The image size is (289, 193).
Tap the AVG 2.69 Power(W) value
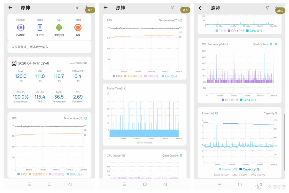pyautogui.click(x=78, y=97)
